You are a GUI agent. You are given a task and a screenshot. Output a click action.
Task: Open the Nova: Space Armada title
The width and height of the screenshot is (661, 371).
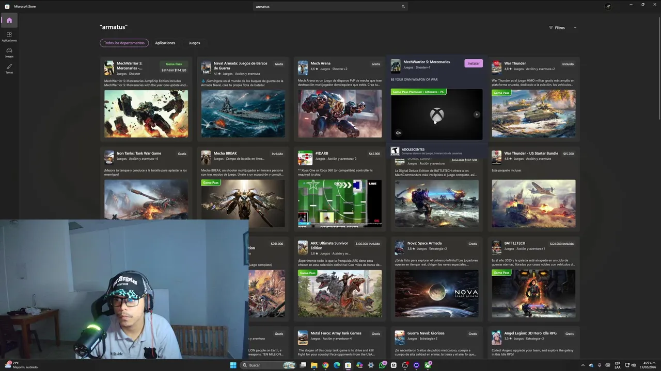[424, 243]
